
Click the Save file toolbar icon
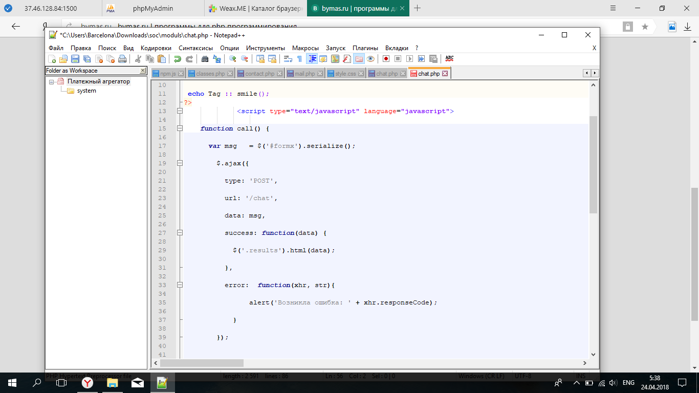75,59
